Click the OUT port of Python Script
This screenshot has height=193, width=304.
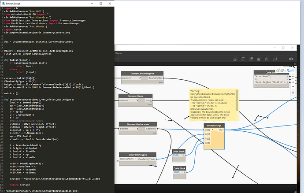(221, 130)
